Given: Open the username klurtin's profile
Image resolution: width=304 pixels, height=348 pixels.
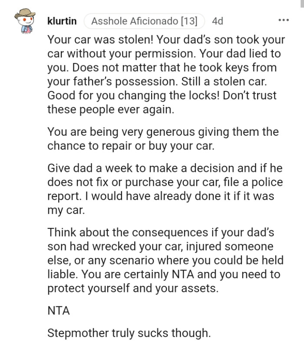Looking at the screenshot, I should tap(62, 20).
